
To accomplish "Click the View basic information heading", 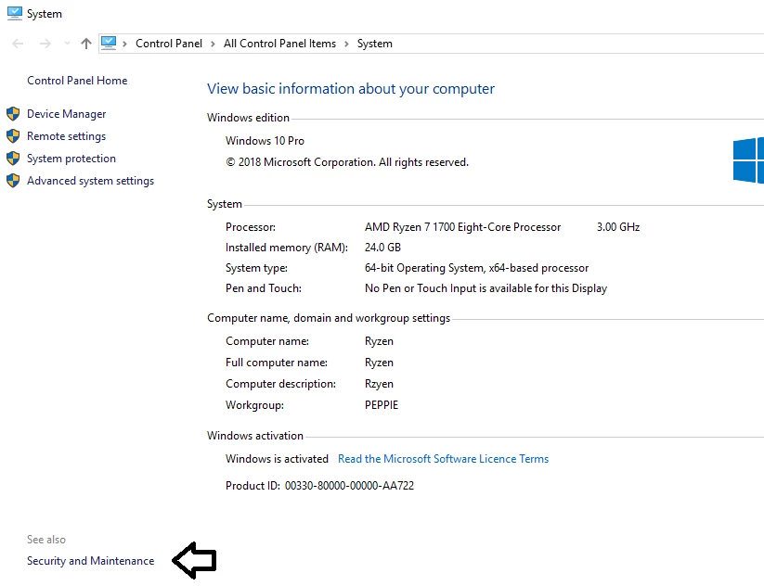I will [350, 89].
